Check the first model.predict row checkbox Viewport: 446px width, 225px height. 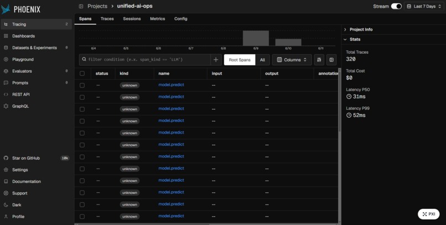[x=82, y=85]
